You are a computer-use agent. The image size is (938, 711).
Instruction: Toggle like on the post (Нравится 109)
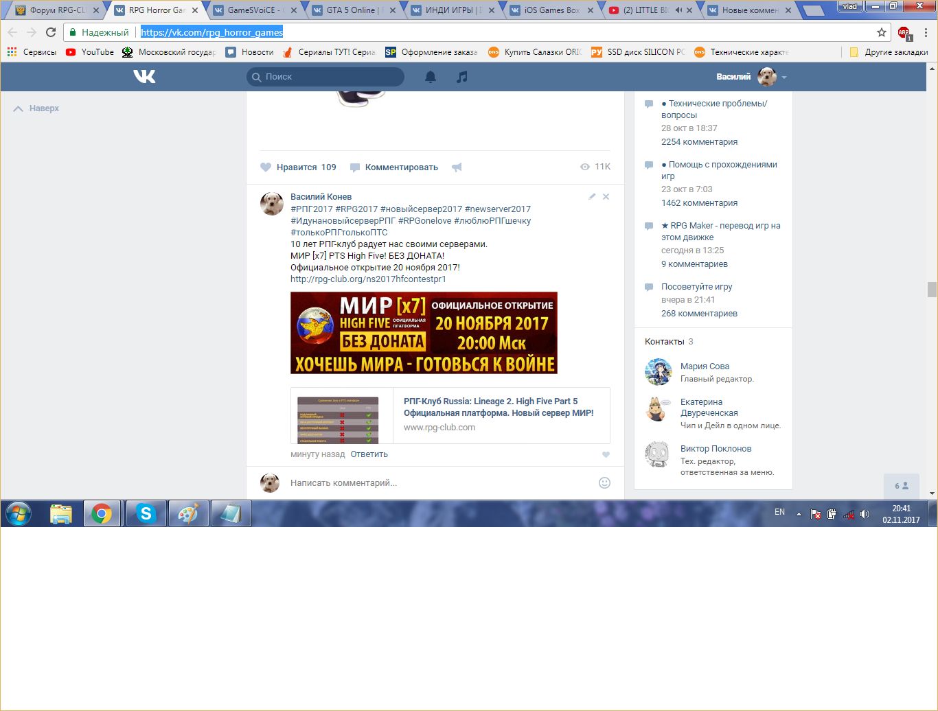point(298,167)
